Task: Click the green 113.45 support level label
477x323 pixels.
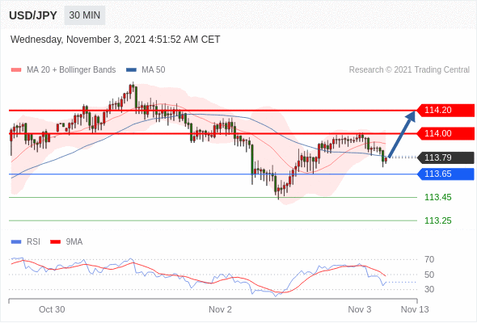Action: point(438,198)
